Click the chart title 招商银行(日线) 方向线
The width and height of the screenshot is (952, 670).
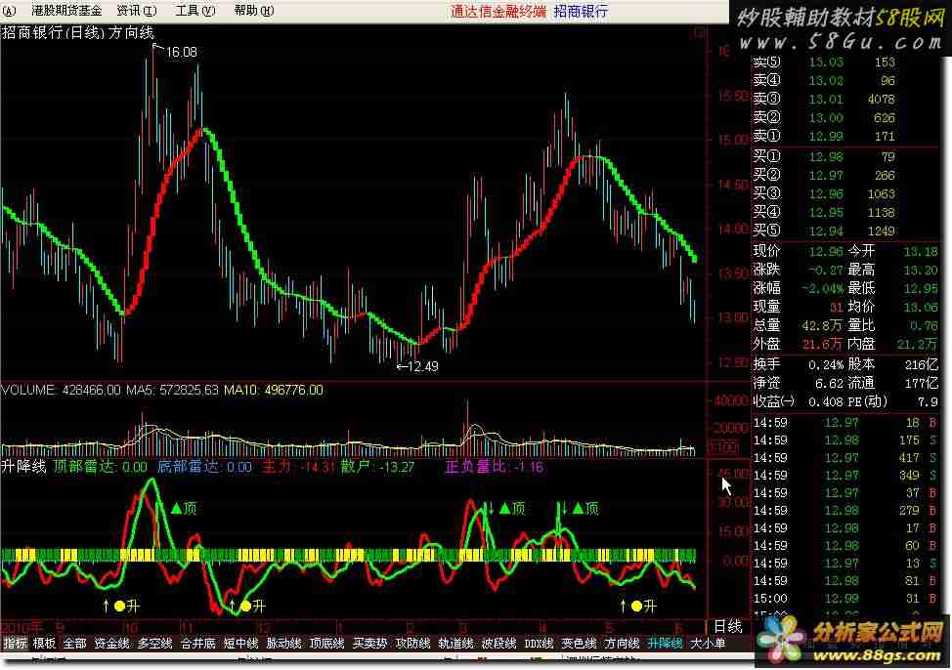point(78,33)
